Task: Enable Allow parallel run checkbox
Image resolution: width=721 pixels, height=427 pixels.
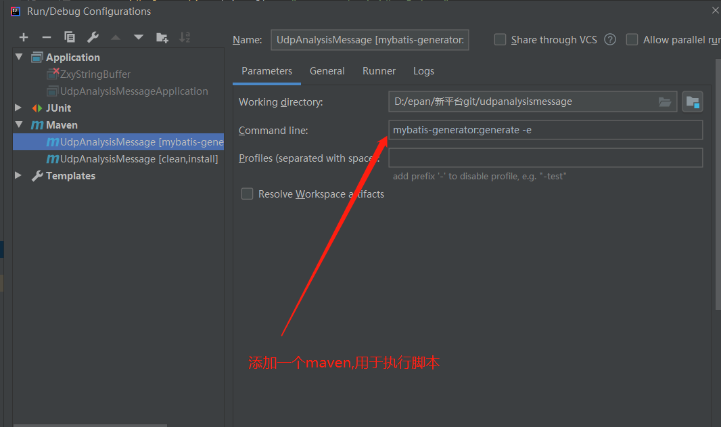Action: click(632, 39)
